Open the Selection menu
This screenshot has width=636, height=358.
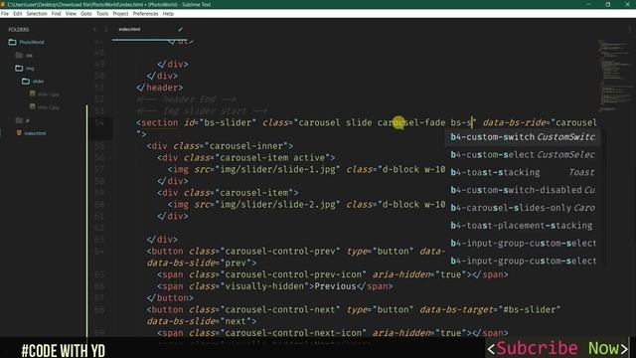37,13
